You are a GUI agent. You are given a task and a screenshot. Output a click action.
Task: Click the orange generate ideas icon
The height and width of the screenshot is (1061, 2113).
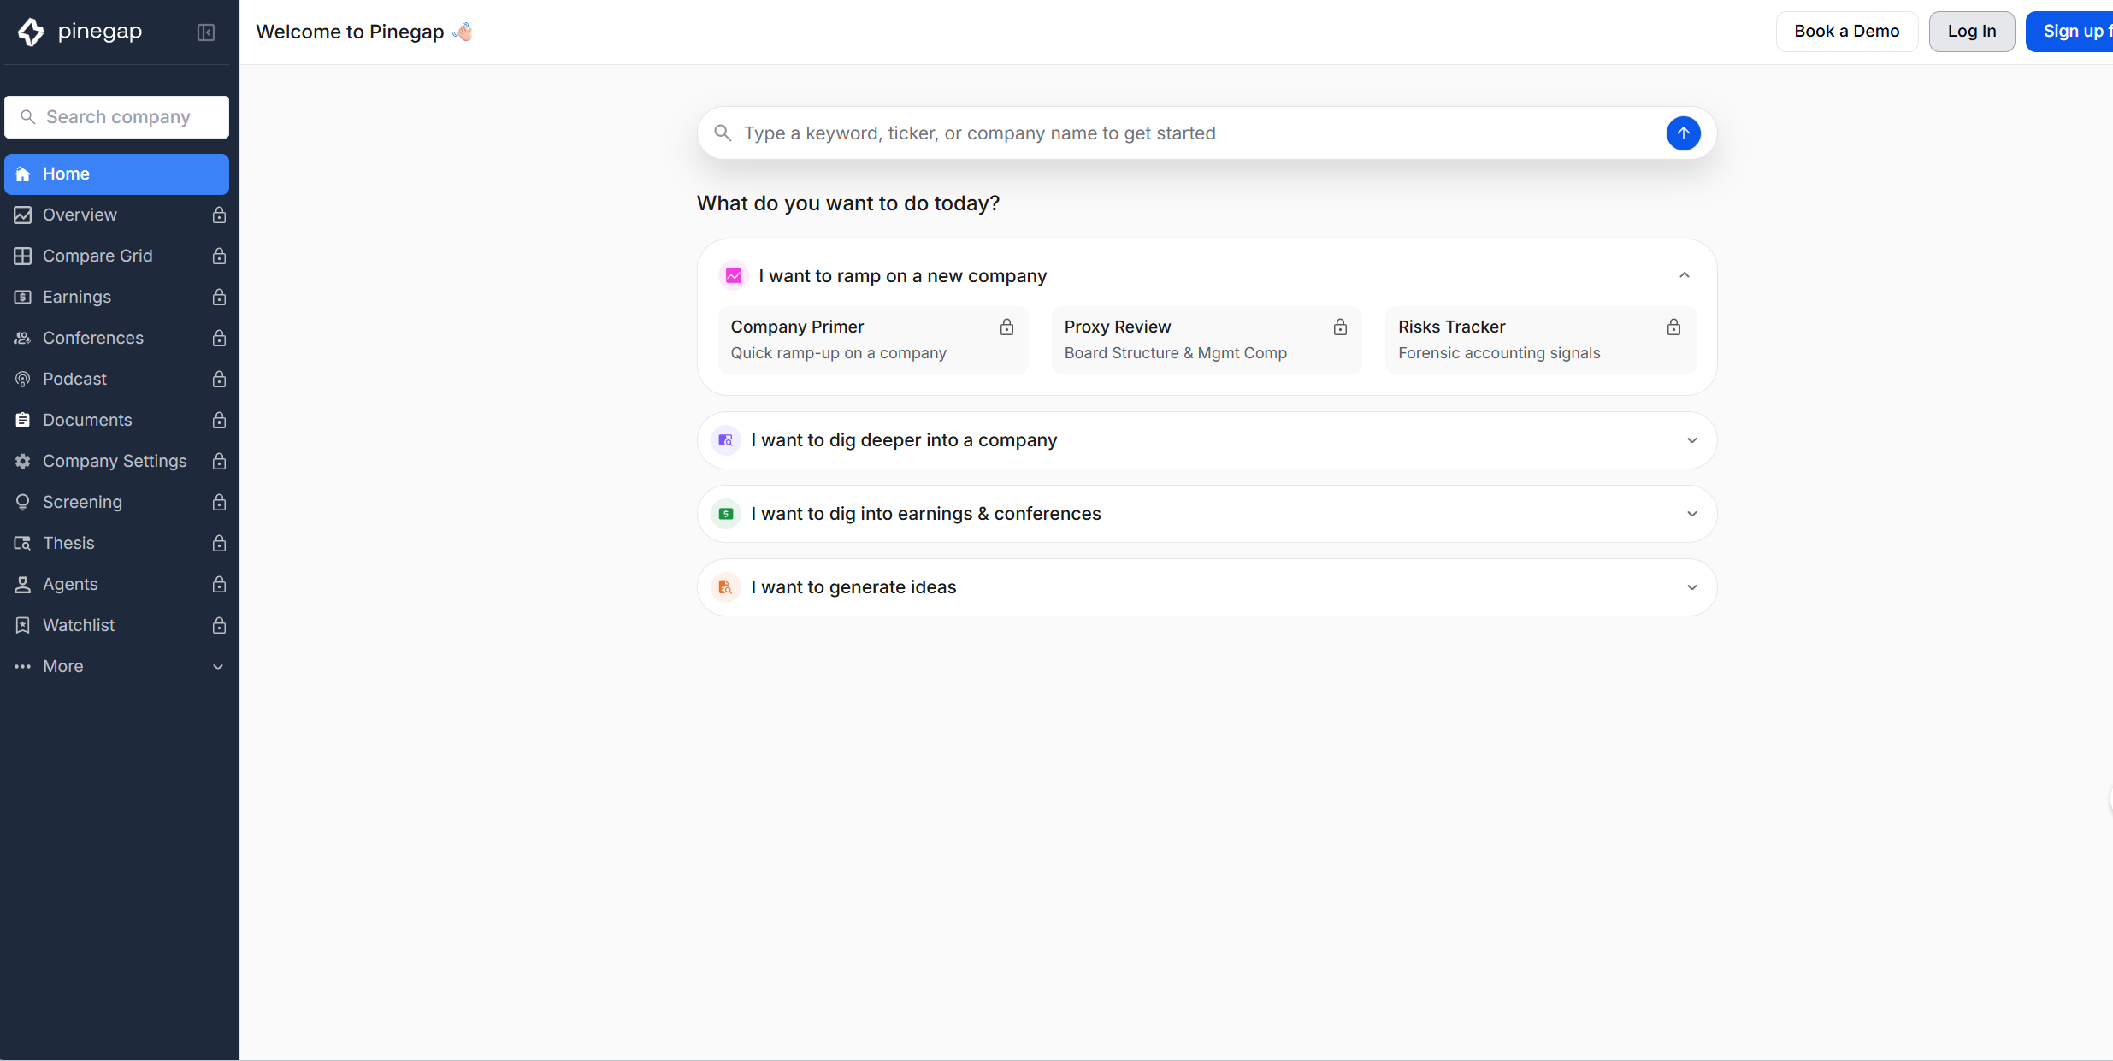pyautogui.click(x=726, y=587)
